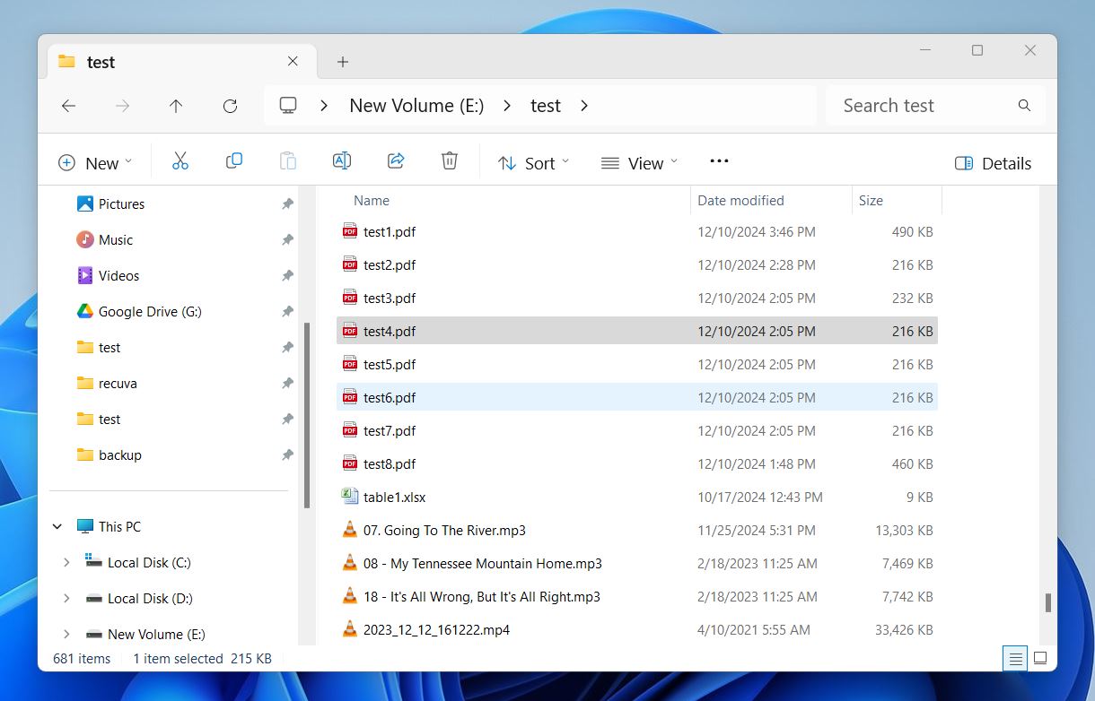Open the Sort dropdown menu
1095x701 pixels.
click(x=534, y=163)
